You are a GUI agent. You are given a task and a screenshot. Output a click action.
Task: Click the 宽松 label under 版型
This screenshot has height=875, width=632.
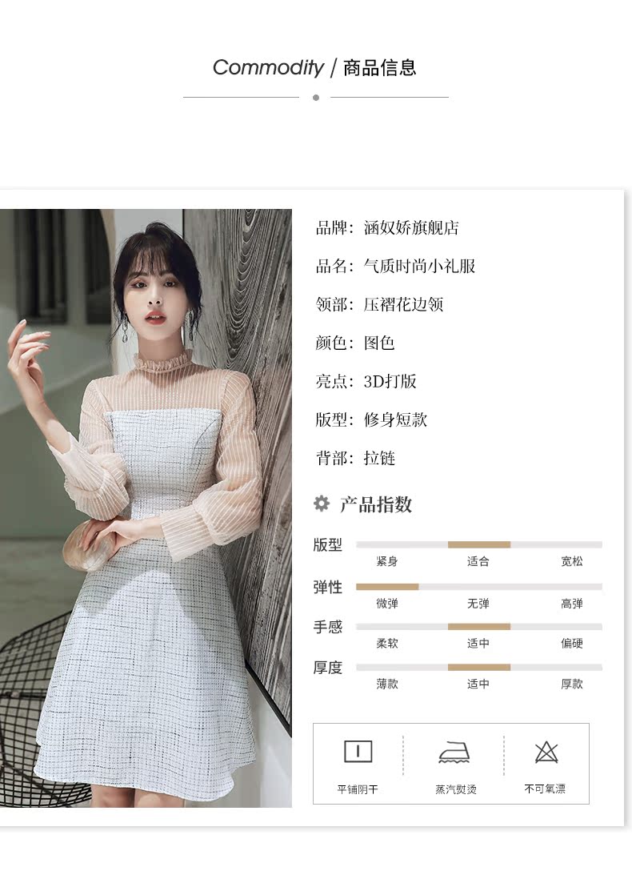572,561
